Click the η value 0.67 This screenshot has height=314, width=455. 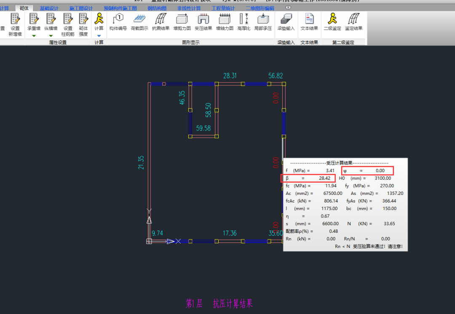[325, 216]
